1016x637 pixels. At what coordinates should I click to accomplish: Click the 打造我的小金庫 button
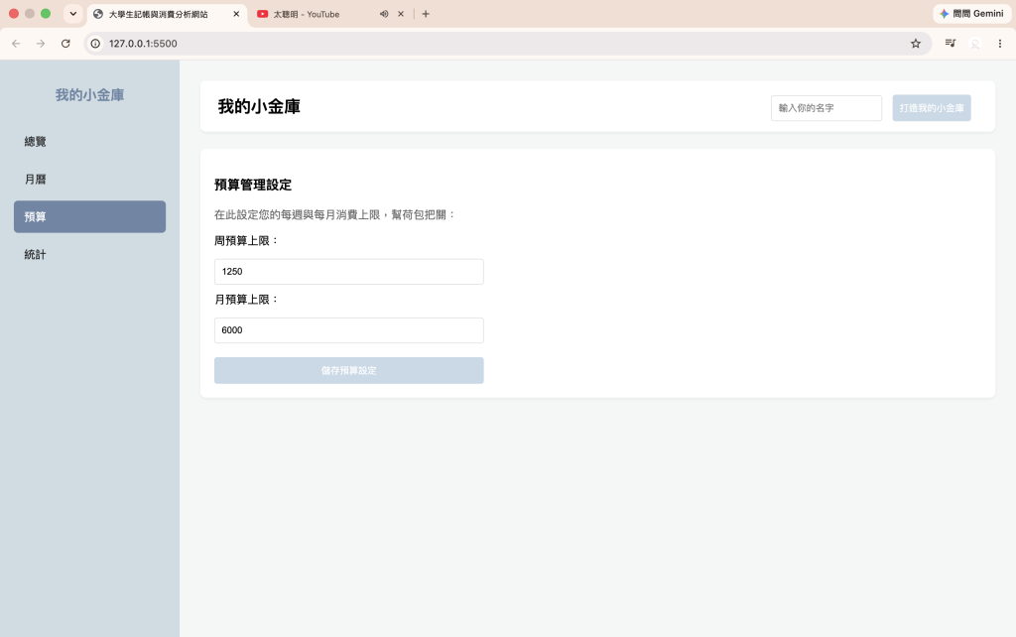click(x=932, y=108)
